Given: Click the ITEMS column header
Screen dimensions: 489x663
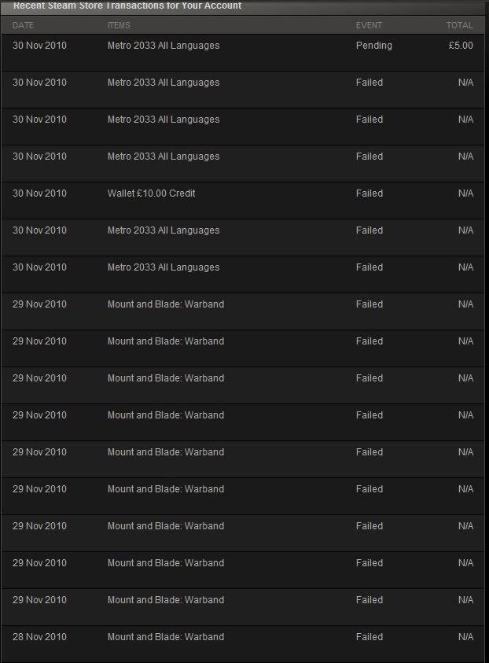Looking at the screenshot, I should pyautogui.click(x=119, y=25).
